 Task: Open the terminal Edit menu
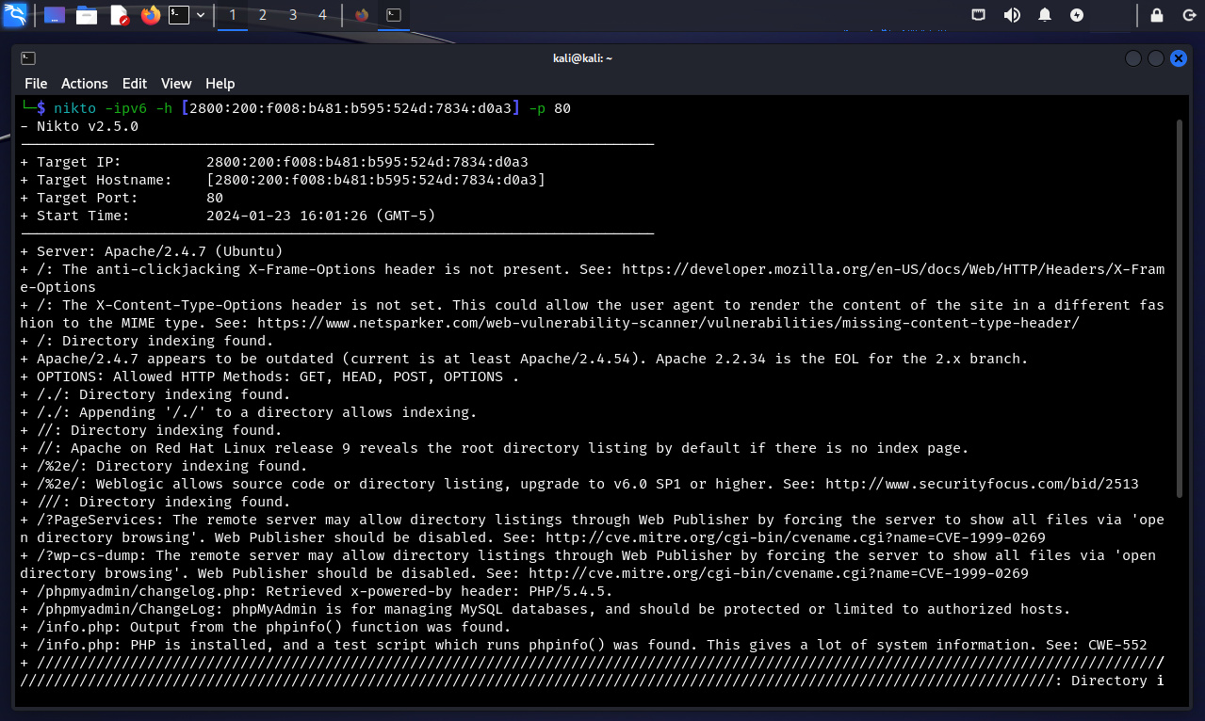pos(135,84)
